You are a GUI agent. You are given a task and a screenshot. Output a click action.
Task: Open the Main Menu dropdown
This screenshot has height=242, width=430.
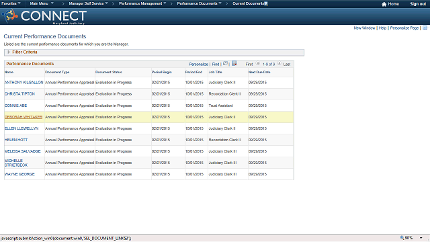[42, 3]
